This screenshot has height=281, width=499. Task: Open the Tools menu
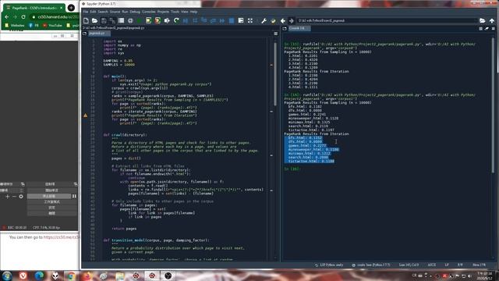(175, 12)
